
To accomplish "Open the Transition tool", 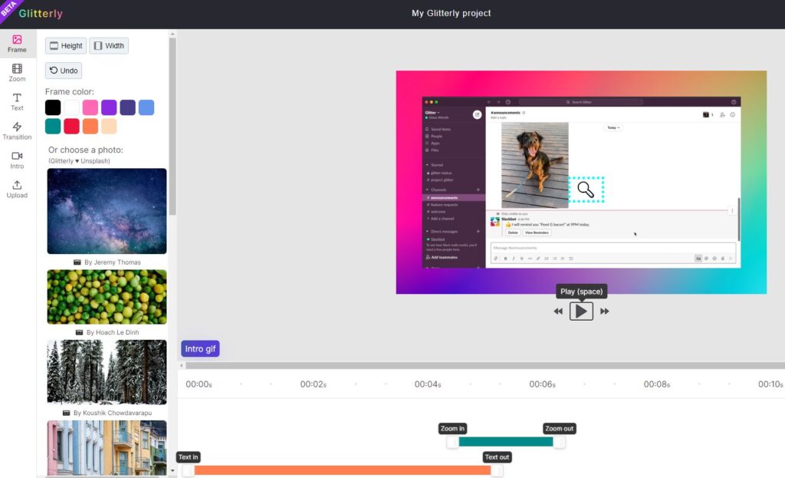I will coord(17,131).
